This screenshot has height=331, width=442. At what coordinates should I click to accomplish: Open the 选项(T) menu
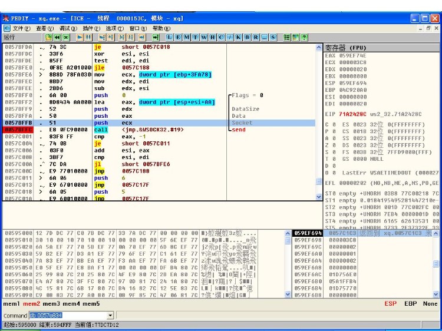(x=115, y=28)
